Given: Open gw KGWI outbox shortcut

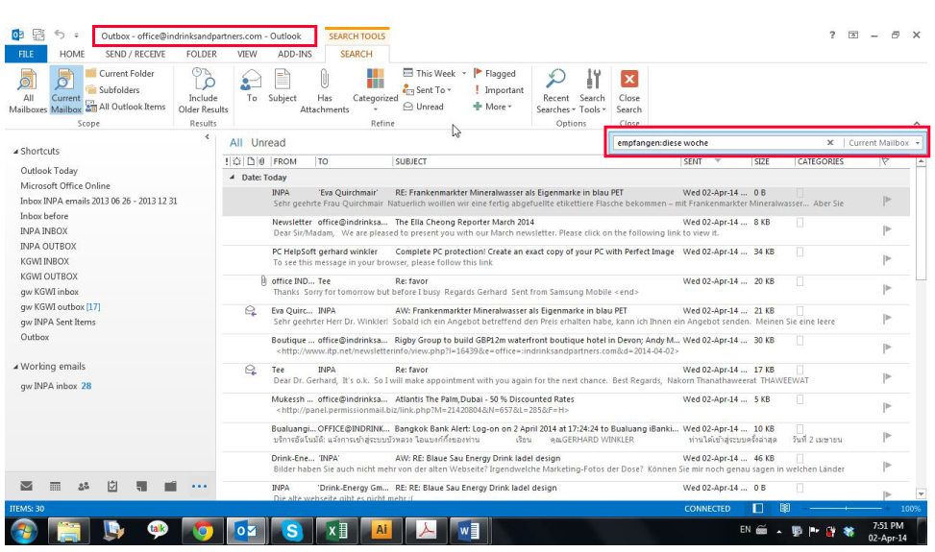Looking at the screenshot, I should tap(61, 307).
